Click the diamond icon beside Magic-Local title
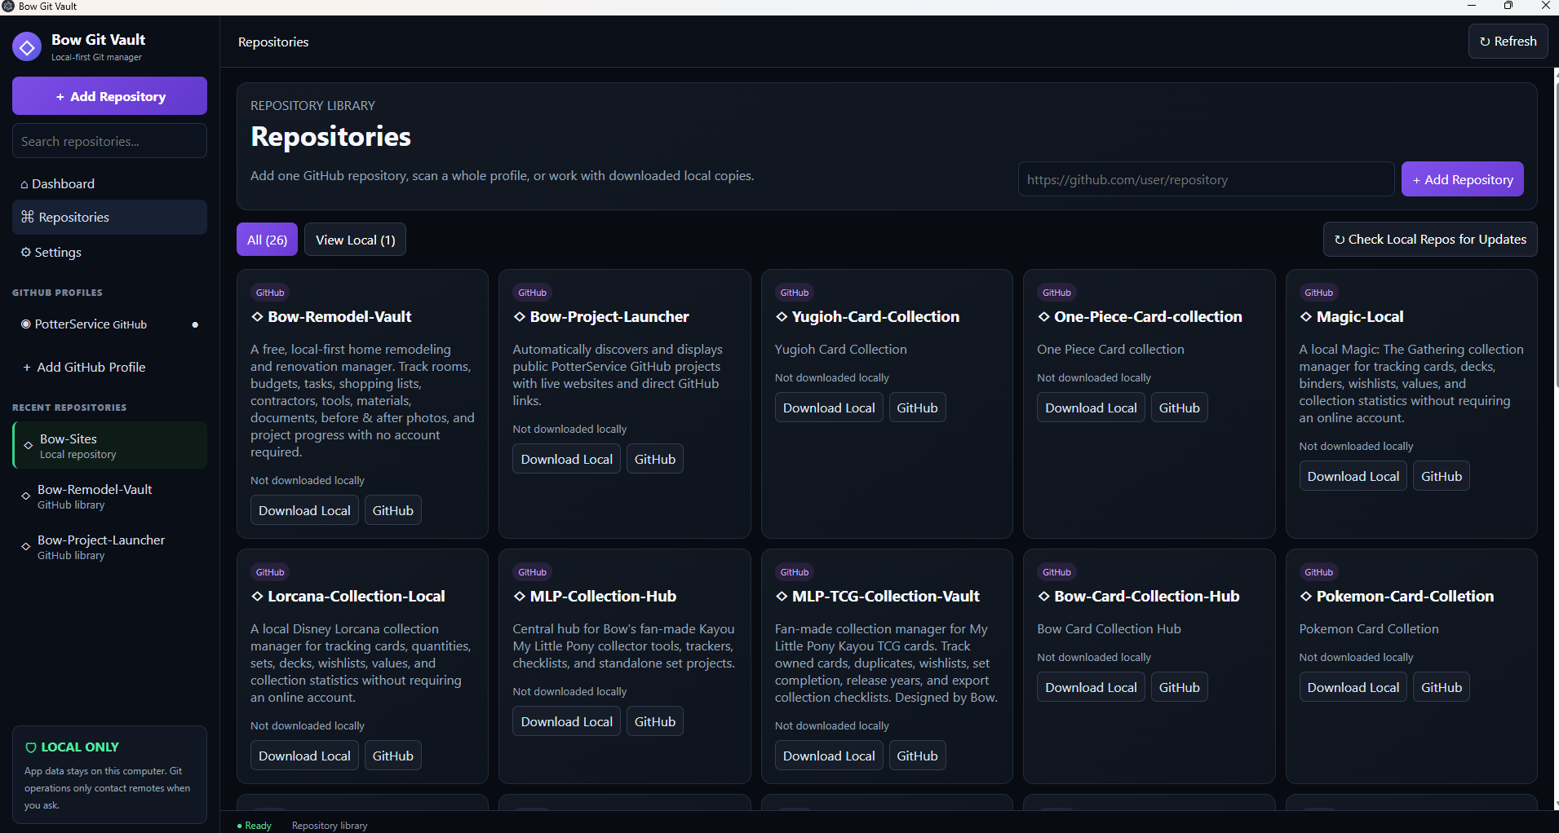This screenshot has width=1559, height=833. pos(1306,316)
